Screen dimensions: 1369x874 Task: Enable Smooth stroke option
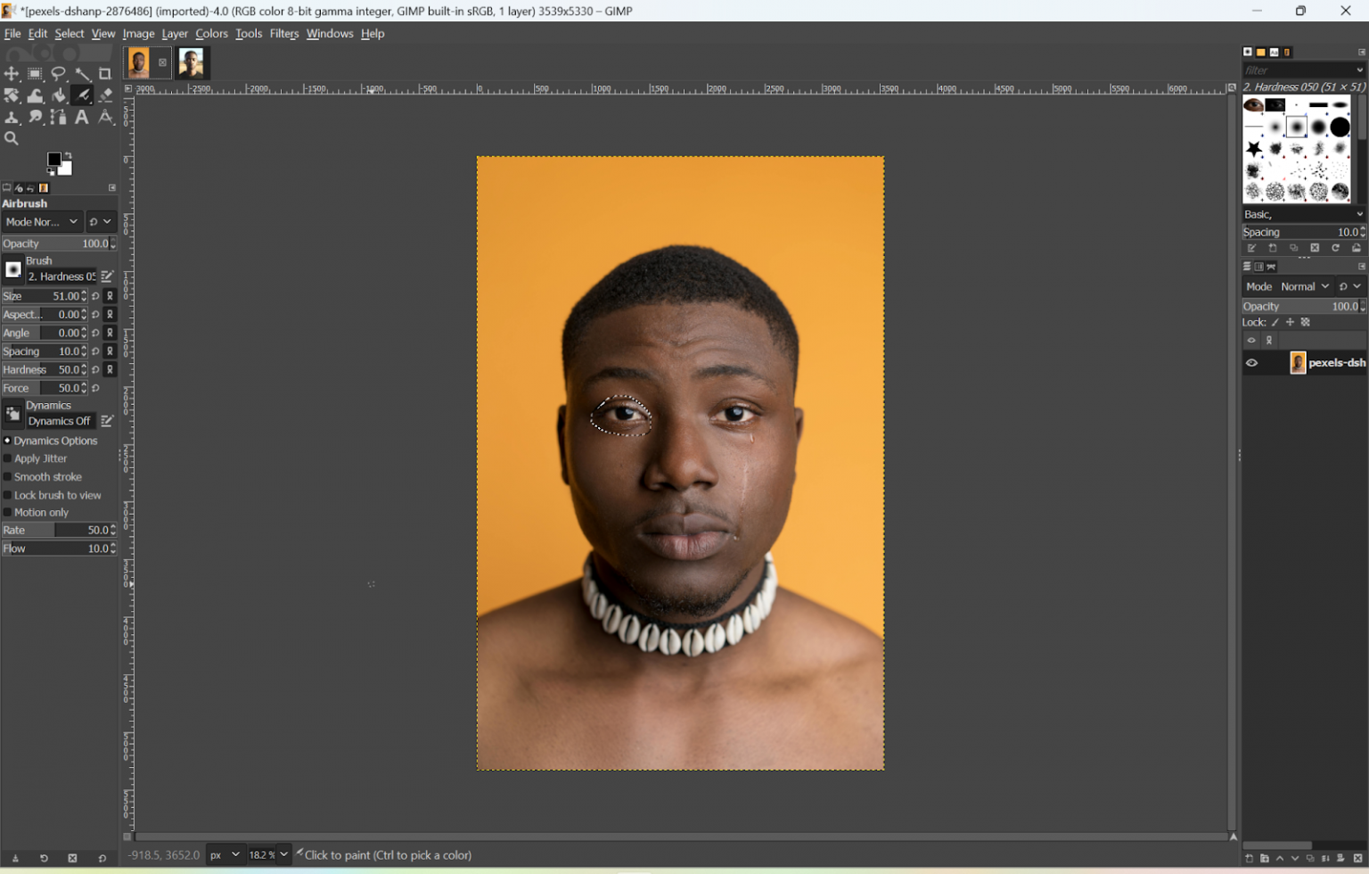pyautogui.click(x=7, y=477)
